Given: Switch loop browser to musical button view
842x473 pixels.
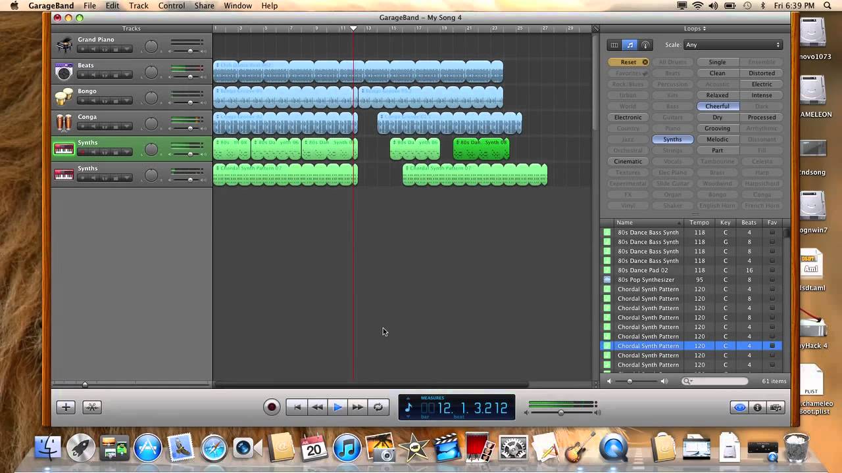Looking at the screenshot, I should pyautogui.click(x=630, y=45).
